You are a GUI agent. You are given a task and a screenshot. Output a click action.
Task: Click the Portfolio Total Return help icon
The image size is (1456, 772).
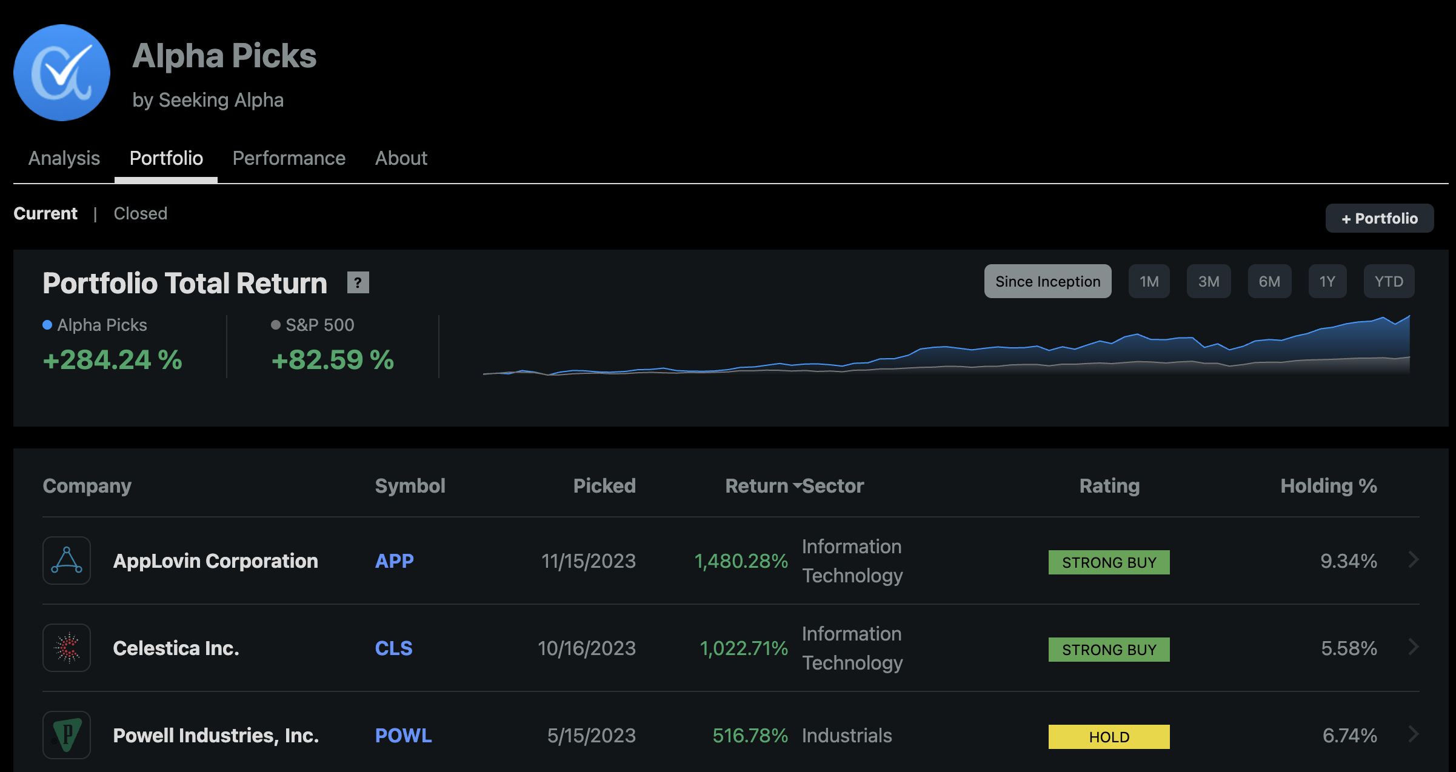(358, 282)
